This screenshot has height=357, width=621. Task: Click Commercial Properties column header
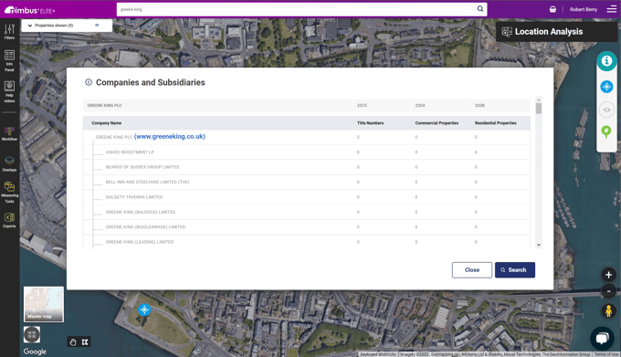tap(437, 123)
